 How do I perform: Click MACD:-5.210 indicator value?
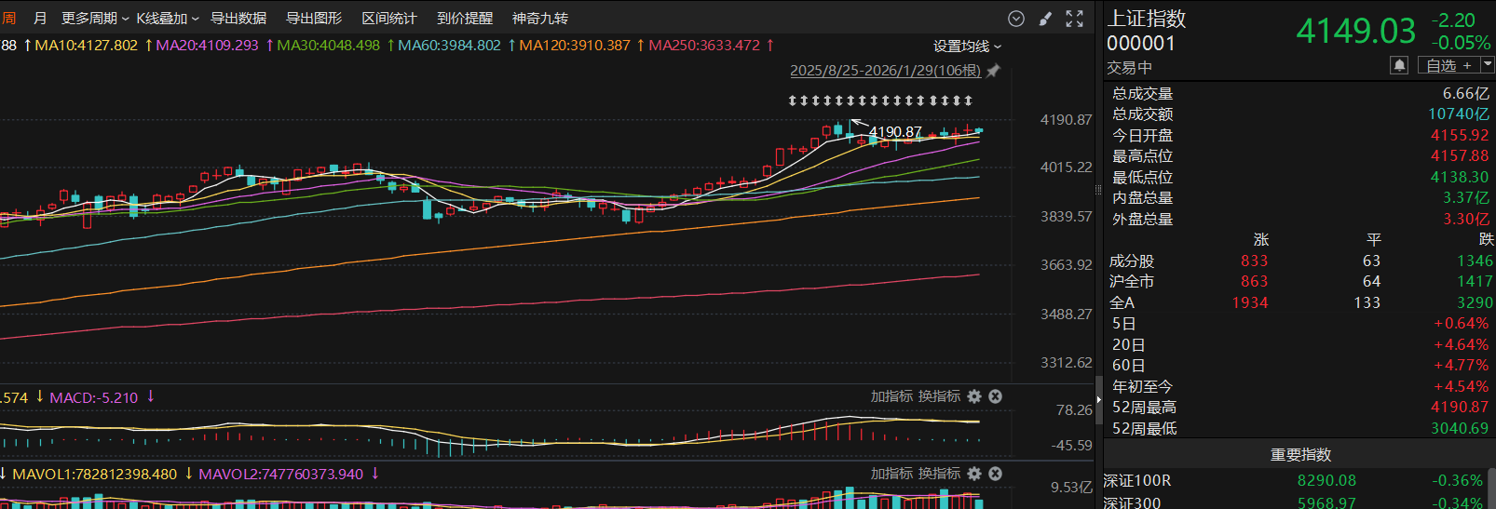(93, 397)
